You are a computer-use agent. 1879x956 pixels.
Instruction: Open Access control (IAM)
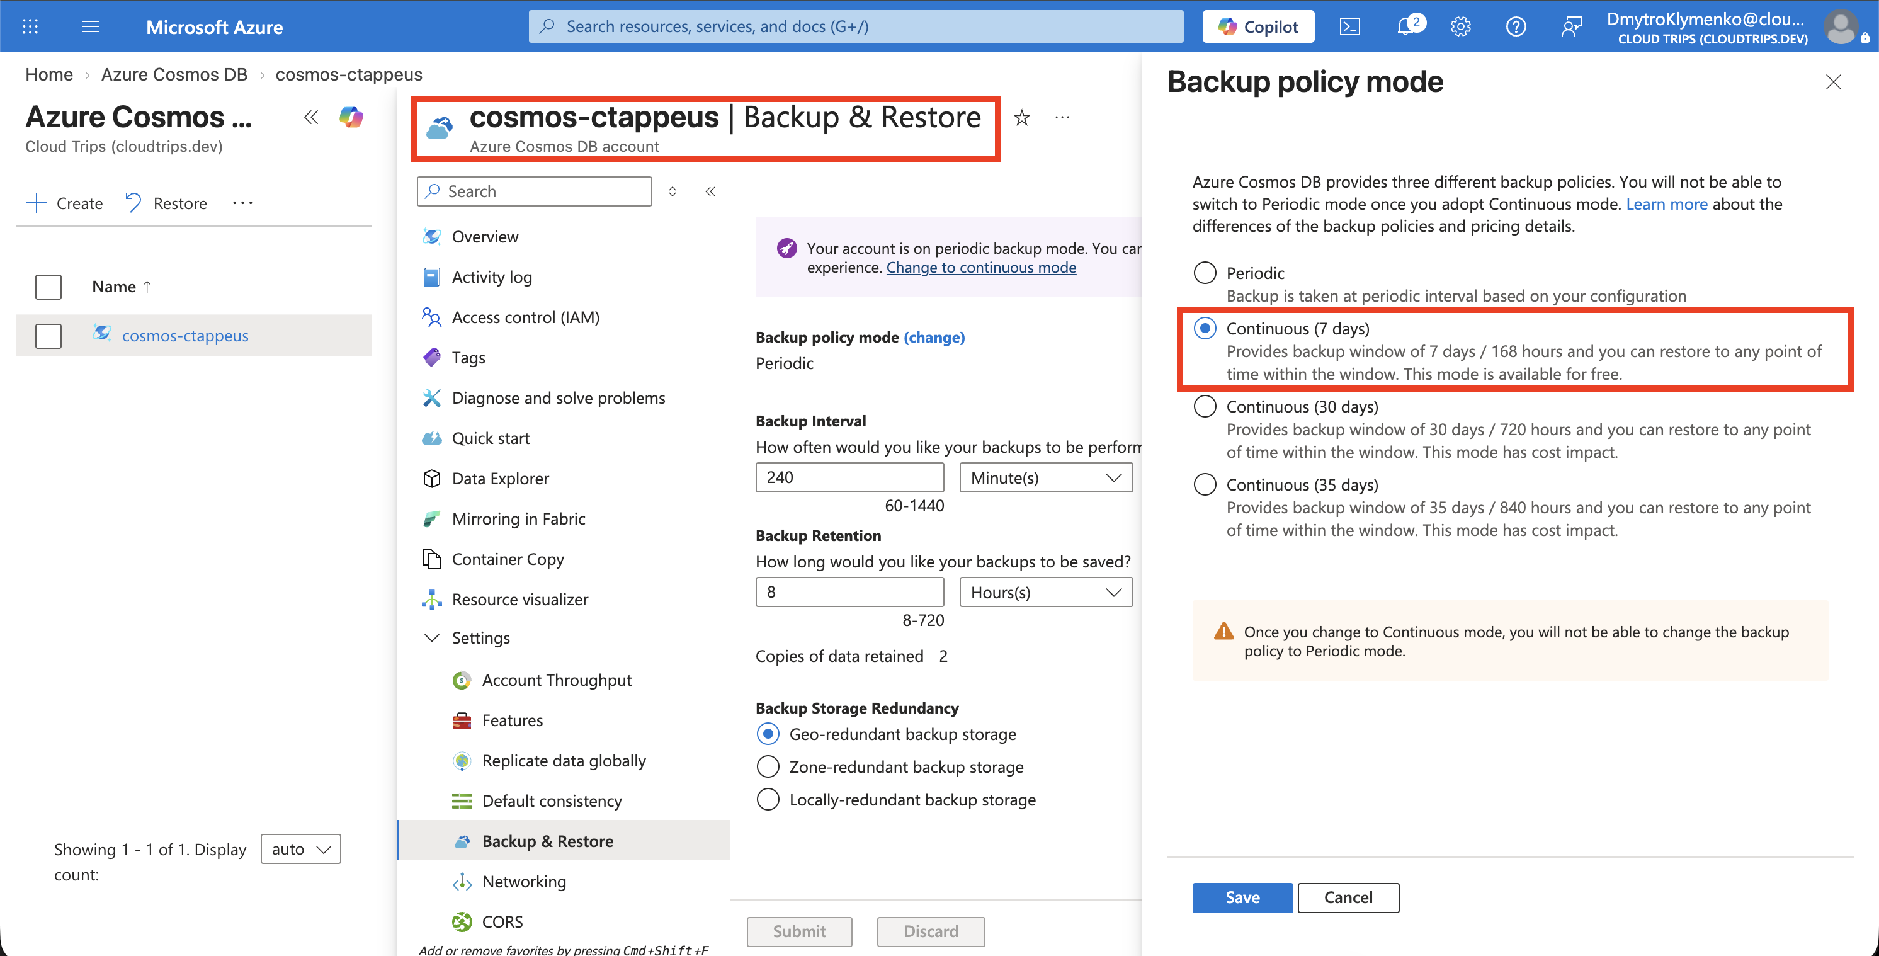click(x=526, y=317)
